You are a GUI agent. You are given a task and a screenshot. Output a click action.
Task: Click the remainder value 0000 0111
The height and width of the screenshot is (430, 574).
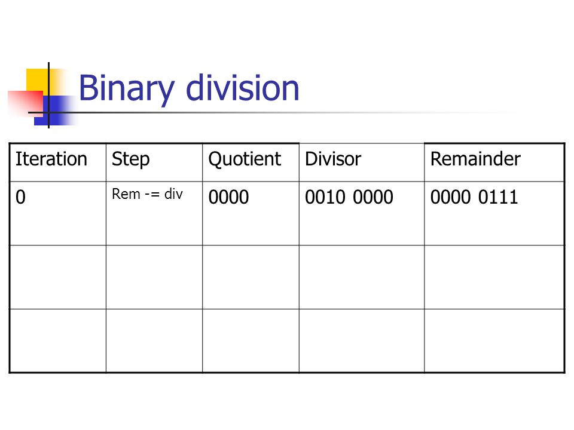click(x=474, y=197)
